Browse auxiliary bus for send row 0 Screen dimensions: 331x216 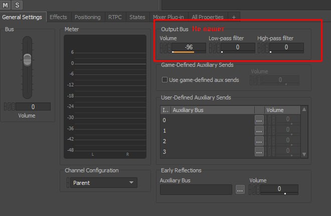[x=259, y=120]
